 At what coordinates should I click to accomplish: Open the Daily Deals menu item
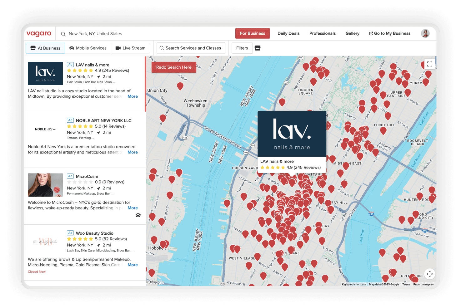(288, 33)
